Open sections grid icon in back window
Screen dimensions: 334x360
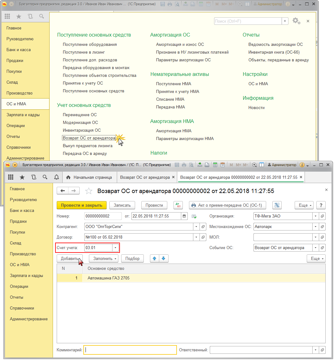click(7, 16)
